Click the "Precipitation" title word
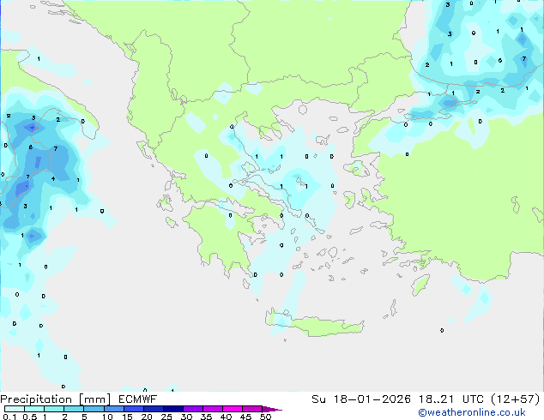The image size is (544, 420). click(x=36, y=399)
